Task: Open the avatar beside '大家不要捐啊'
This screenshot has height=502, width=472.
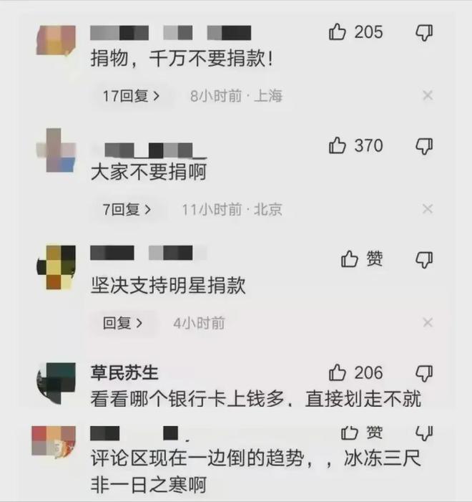Action: click(56, 150)
